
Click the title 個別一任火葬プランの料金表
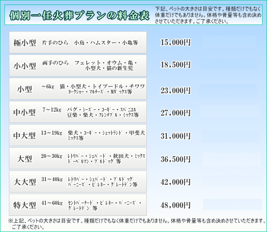(79, 16)
